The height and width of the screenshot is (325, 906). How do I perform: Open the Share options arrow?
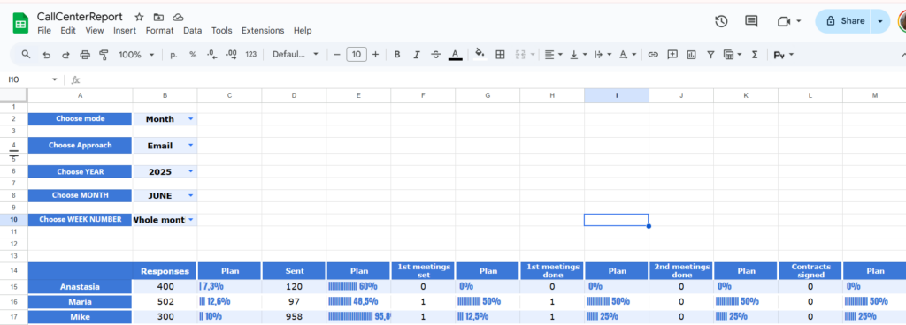880,20
